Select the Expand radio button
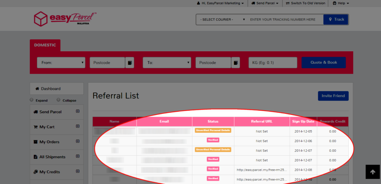381x184 pixels. pos(31,100)
